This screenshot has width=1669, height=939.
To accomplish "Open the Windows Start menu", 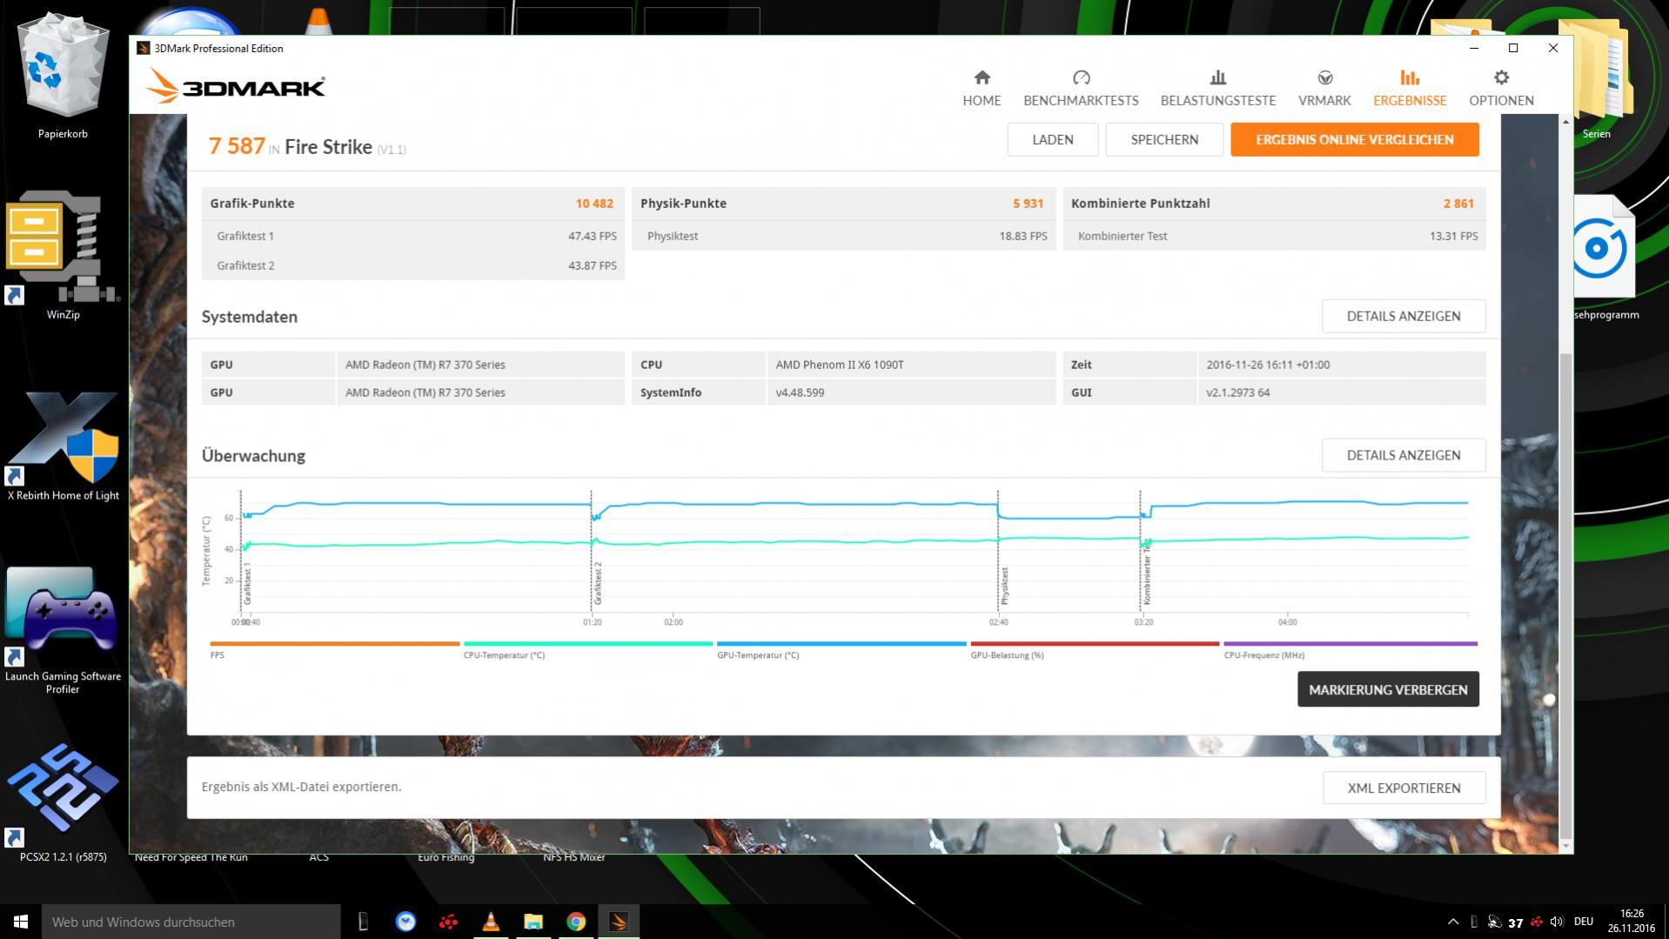I will 21,922.
